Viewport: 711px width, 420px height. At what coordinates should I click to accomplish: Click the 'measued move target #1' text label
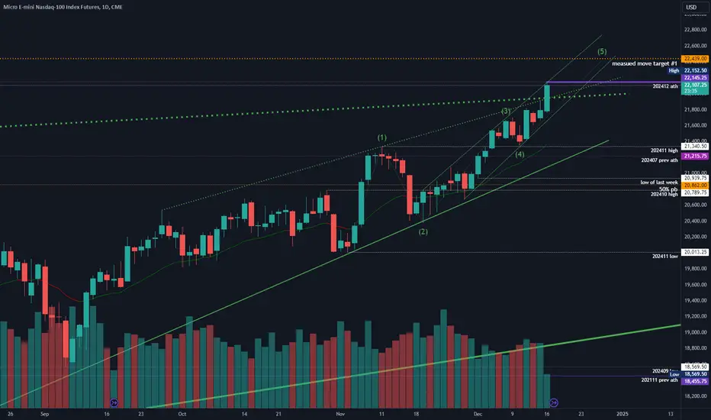(x=645, y=63)
